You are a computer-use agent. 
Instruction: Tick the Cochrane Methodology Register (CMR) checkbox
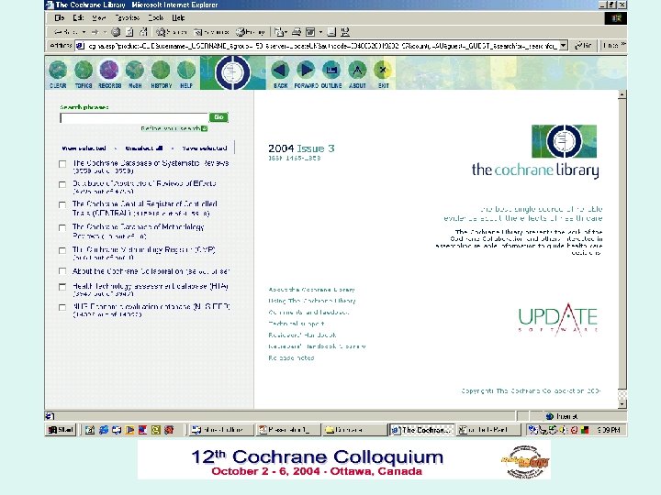click(x=62, y=250)
